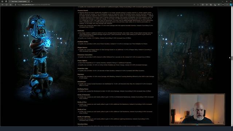Open the workspaces icon at top-left corner
Viewport: 233px width, 131px height.
coord(3,1)
